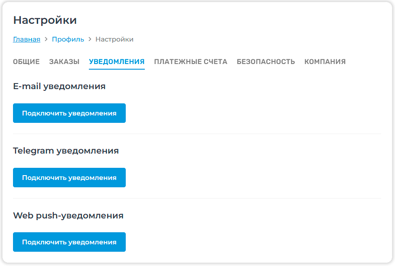Viewport: 395px width, 266px height.
Task: Click the E-mail уведомления heading
Action: [59, 86]
